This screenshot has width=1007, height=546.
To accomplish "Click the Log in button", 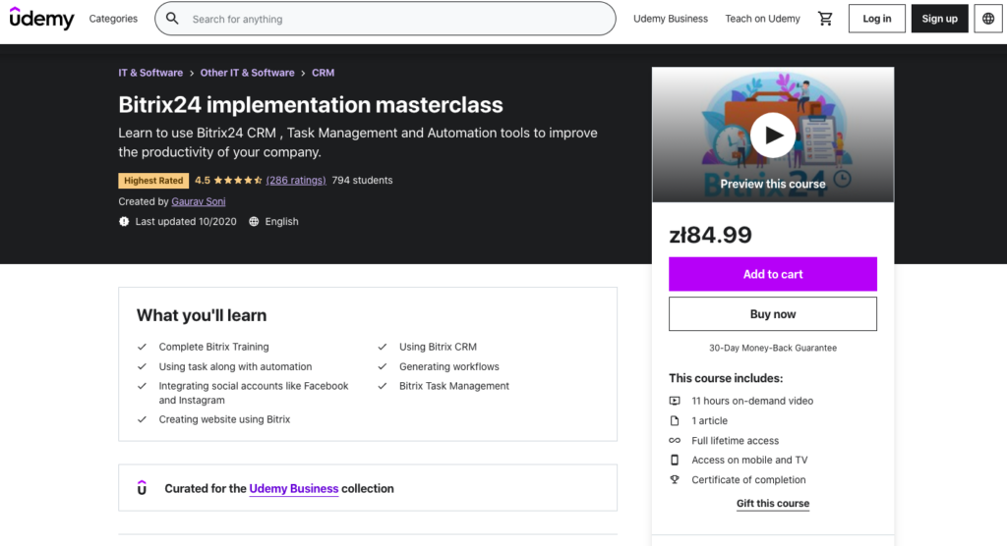I will point(876,19).
